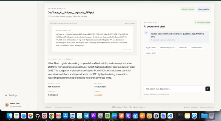Image resolution: width=221 pixels, height=121 pixels.
Task: Pick the Payment obligations? suggestion chip
Action: tap(168, 47)
